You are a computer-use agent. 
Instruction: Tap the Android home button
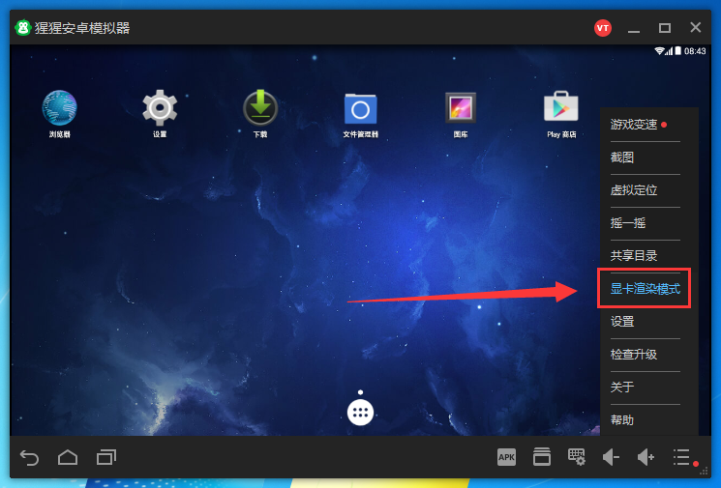point(68,457)
